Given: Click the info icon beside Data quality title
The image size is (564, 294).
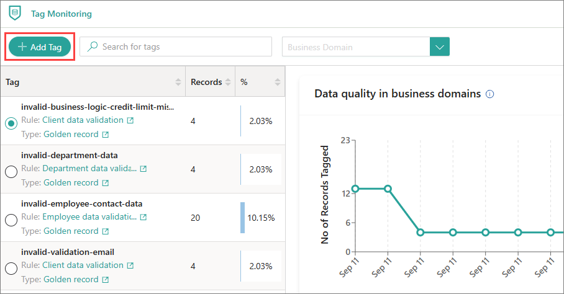Looking at the screenshot, I should [x=489, y=94].
